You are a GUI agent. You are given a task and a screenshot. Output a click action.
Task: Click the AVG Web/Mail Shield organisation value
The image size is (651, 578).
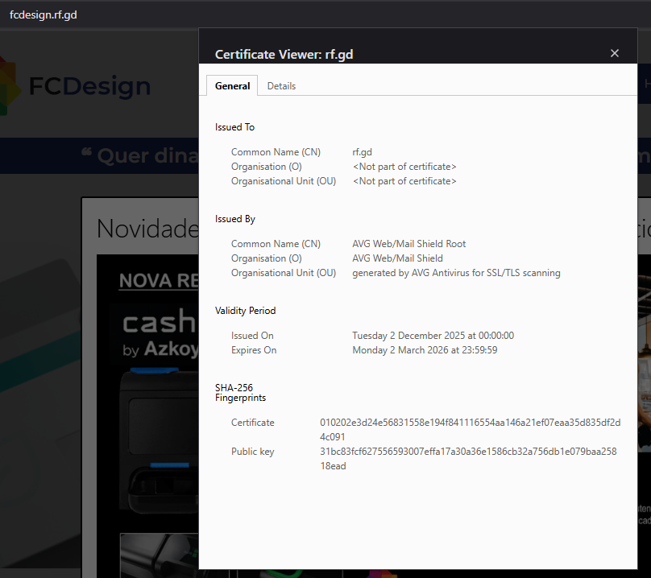click(x=397, y=258)
